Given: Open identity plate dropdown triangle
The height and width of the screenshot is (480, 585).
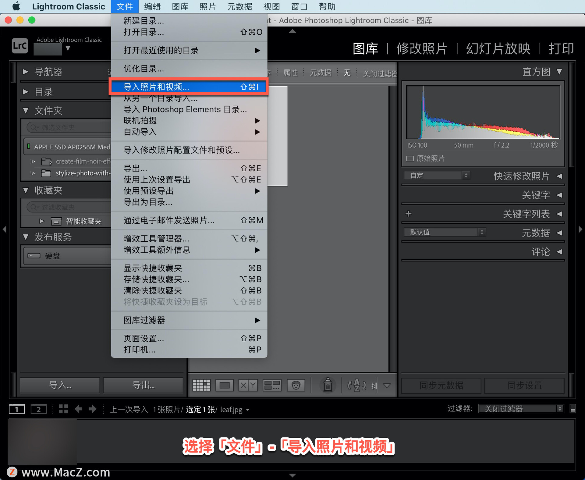Looking at the screenshot, I should [68, 48].
